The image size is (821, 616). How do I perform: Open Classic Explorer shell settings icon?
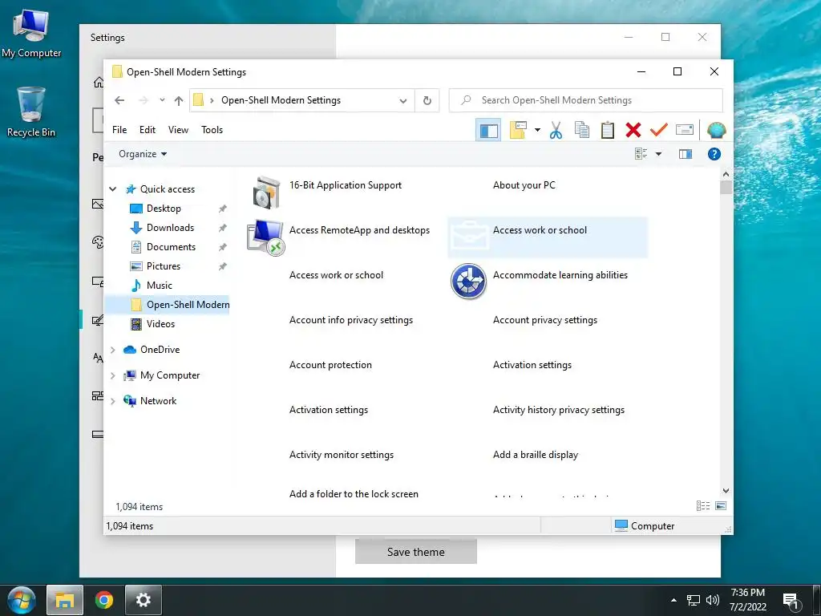point(716,130)
